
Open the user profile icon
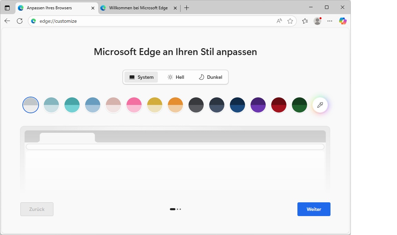click(317, 21)
